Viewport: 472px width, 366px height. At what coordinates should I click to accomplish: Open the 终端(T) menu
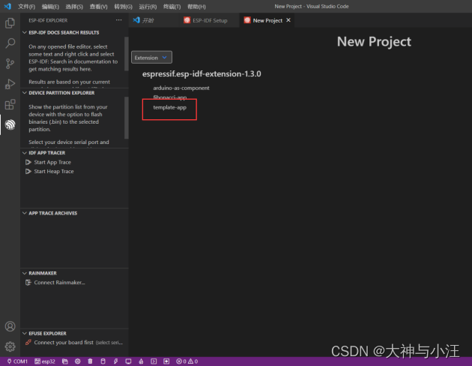tap(172, 6)
